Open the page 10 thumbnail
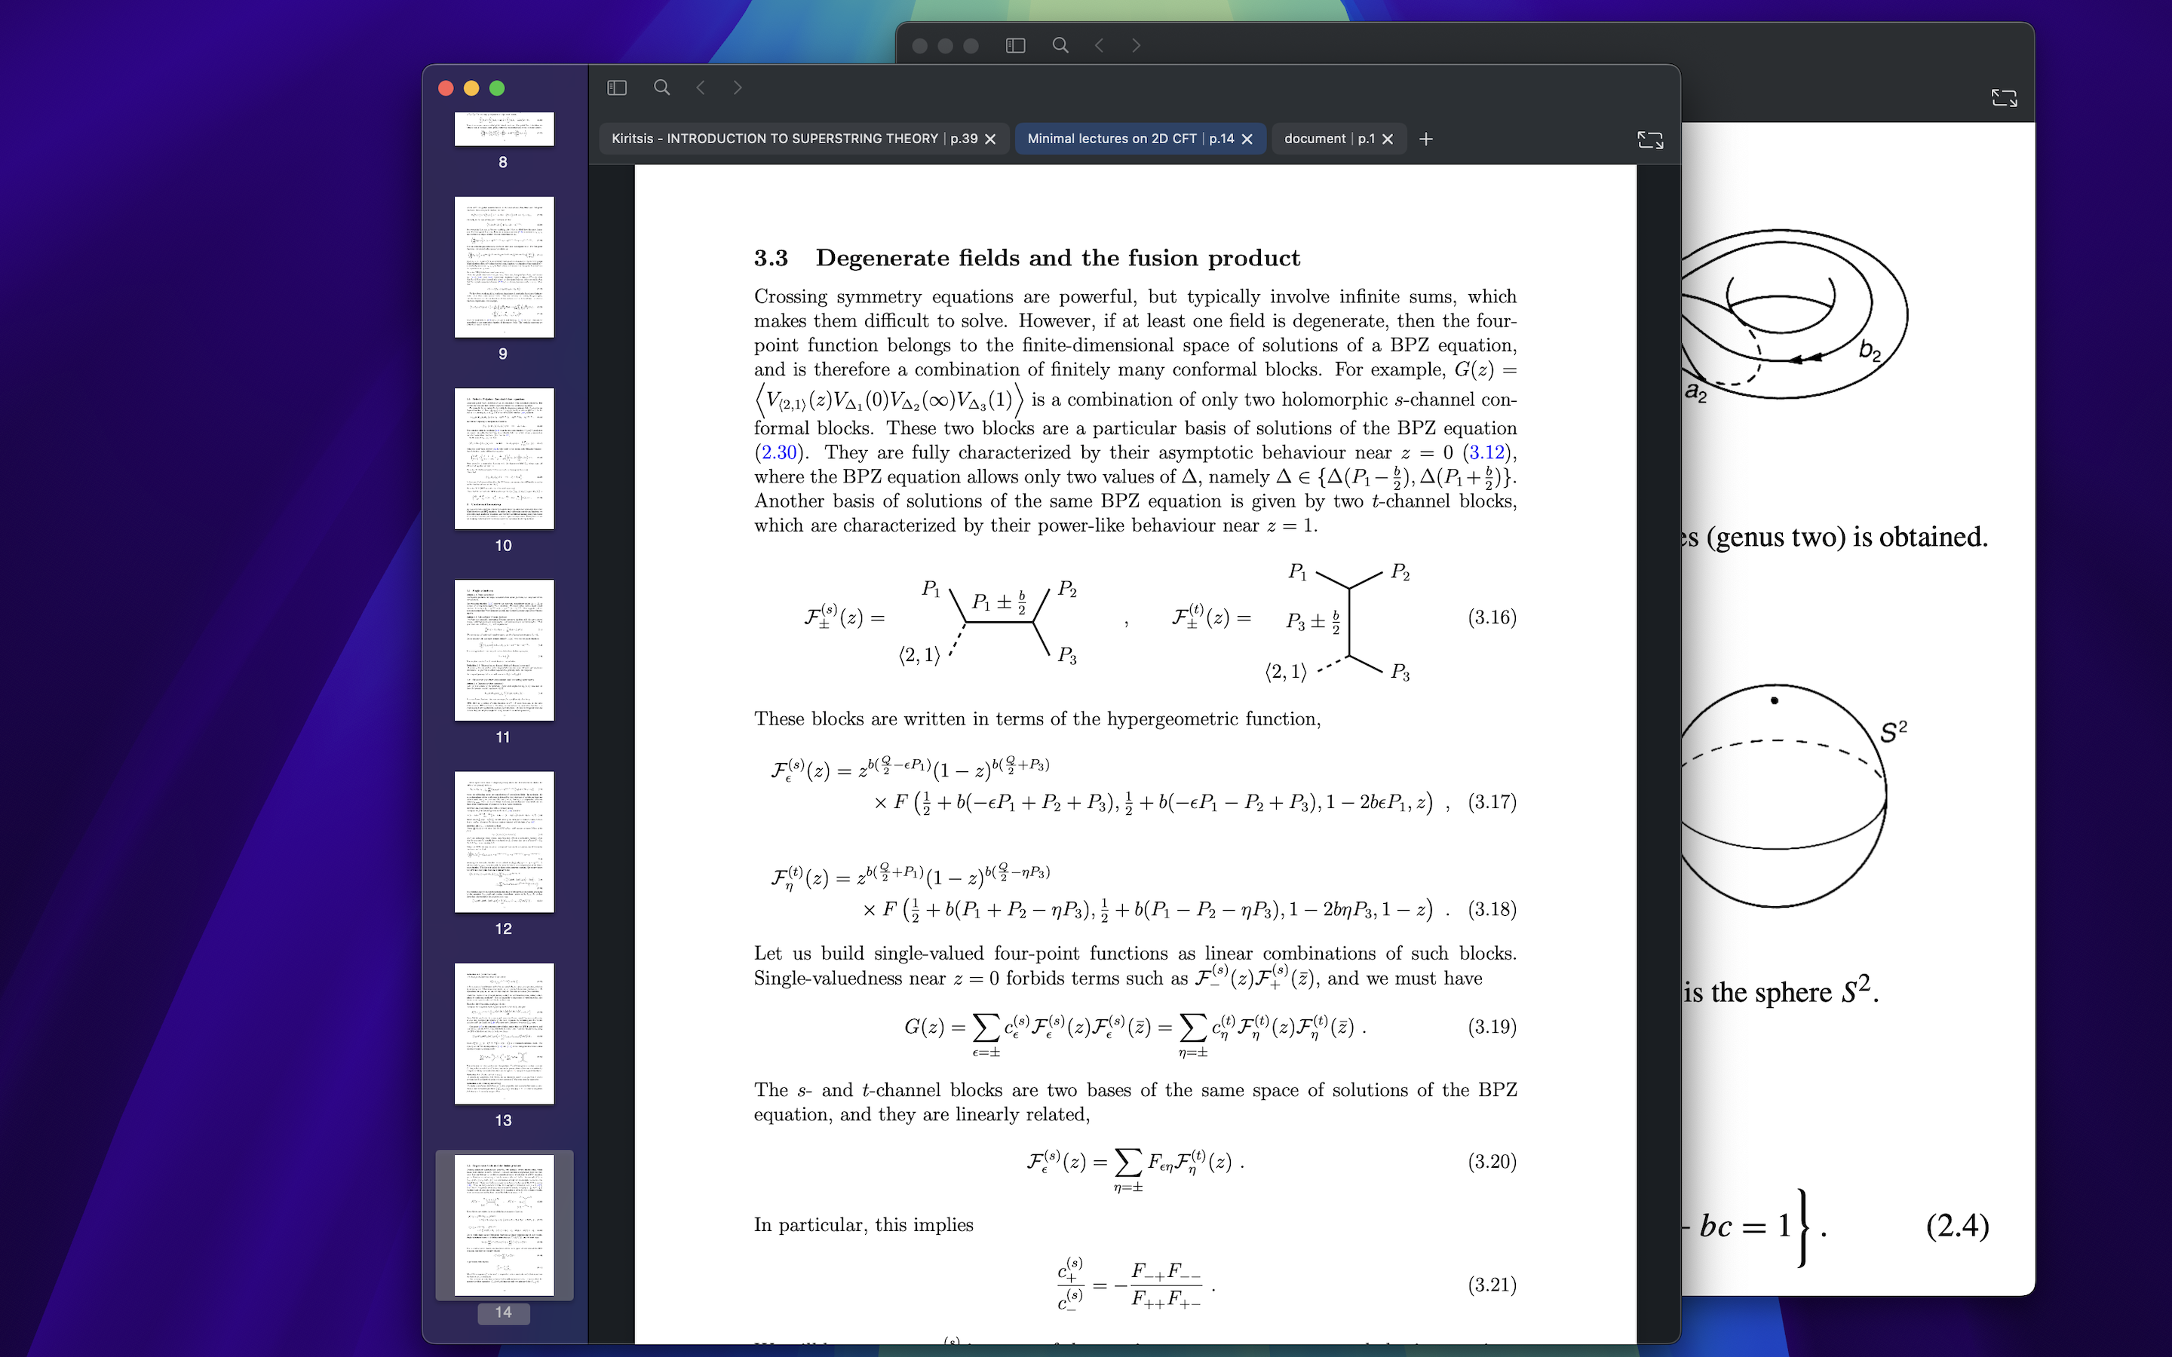The height and width of the screenshot is (1357, 2172). [x=504, y=458]
